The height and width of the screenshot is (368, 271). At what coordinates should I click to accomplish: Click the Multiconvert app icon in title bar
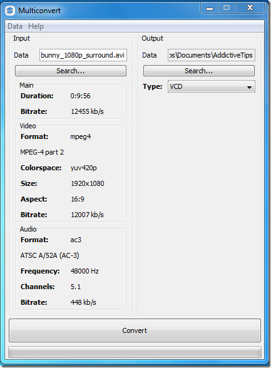10,11
